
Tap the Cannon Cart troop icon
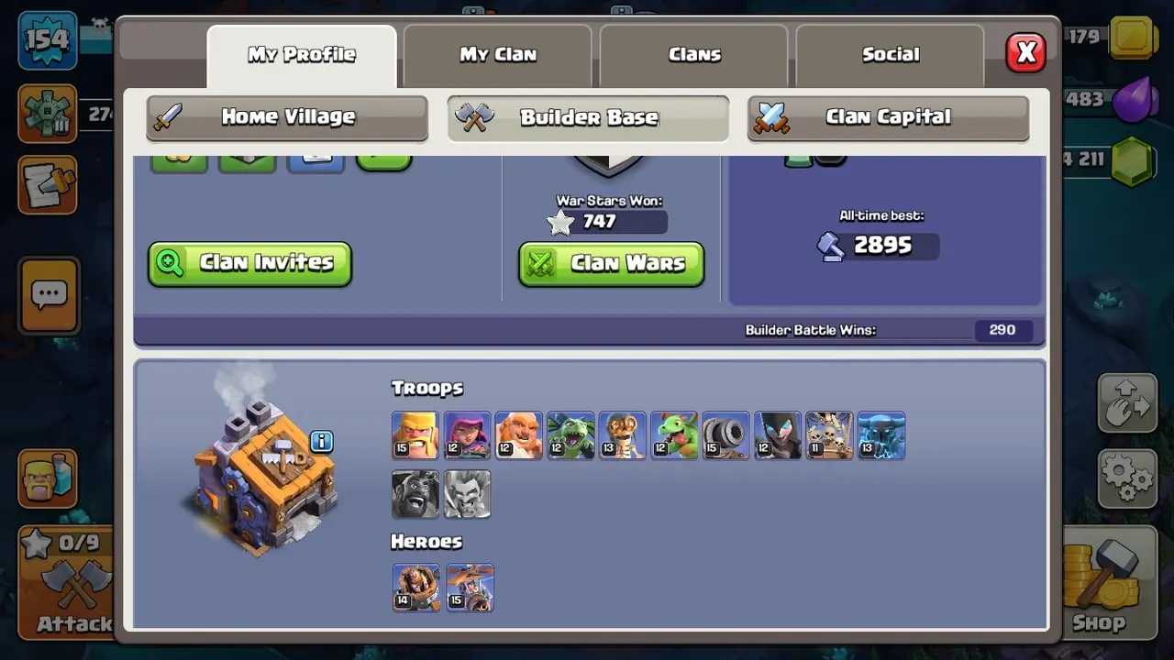(725, 435)
